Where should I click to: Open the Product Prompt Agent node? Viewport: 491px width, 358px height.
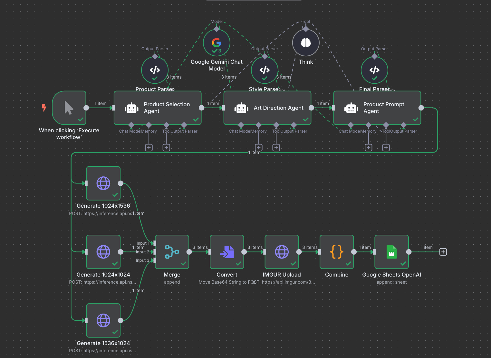pos(377,108)
